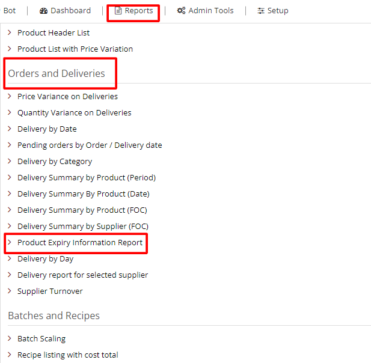The width and height of the screenshot is (371, 363).
Task: Expand chevron beside Delivery by Date
Action: (x=10, y=129)
